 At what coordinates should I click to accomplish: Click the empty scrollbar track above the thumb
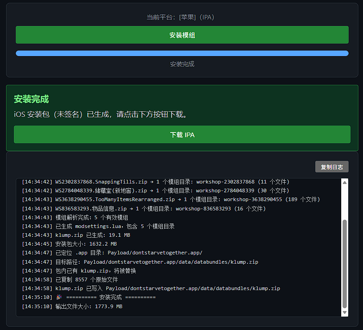point(344,203)
